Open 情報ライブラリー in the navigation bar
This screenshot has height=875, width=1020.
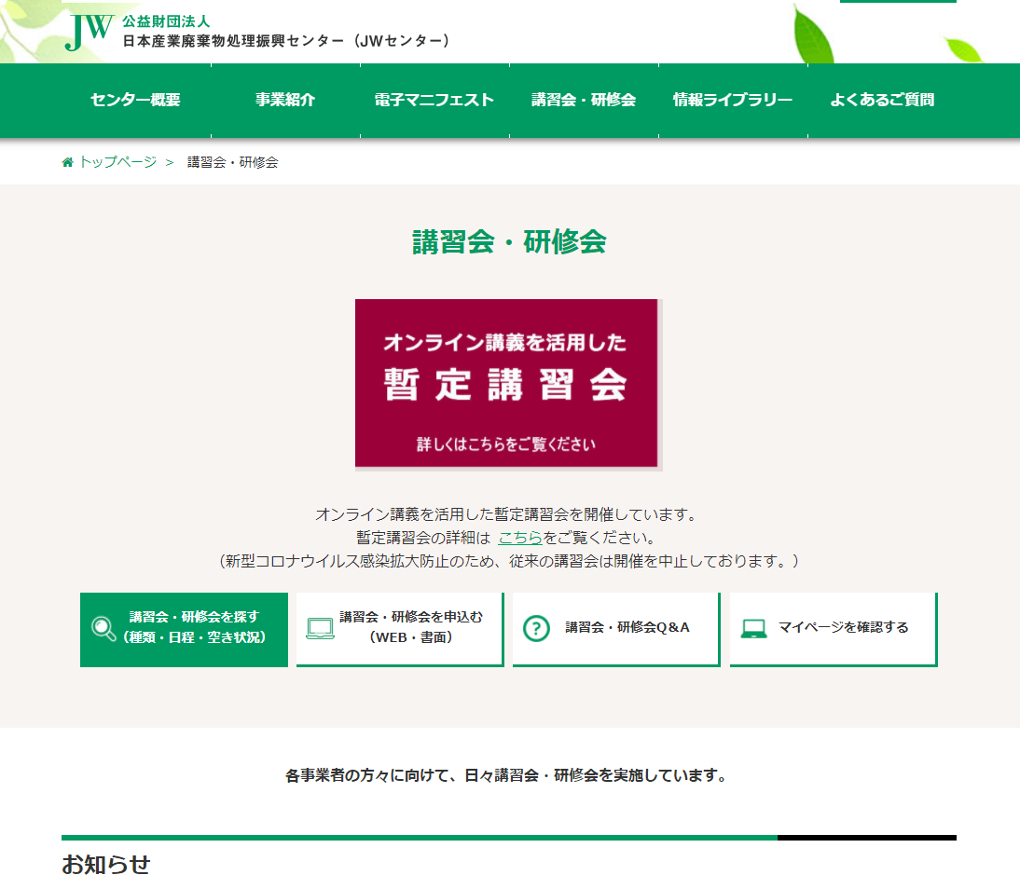click(733, 101)
